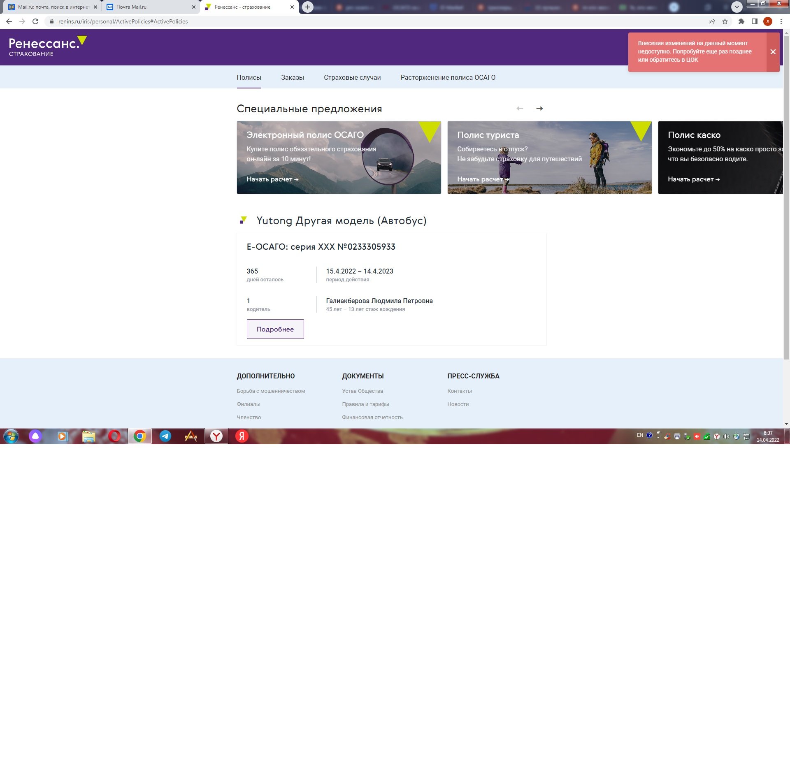The image size is (790, 770).
Task: Open the Полисы tab
Action: coord(249,77)
